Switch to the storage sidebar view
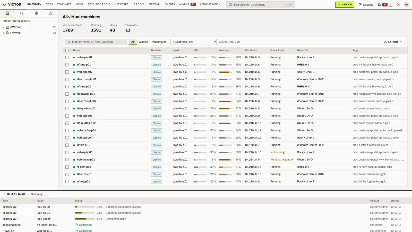The width and height of the screenshot is (412, 232). [36, 13]
